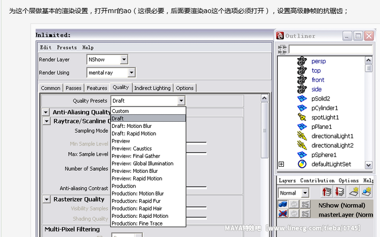Choose Production: Fine Trace preset
380x237 pixels.
pos(148,223)
